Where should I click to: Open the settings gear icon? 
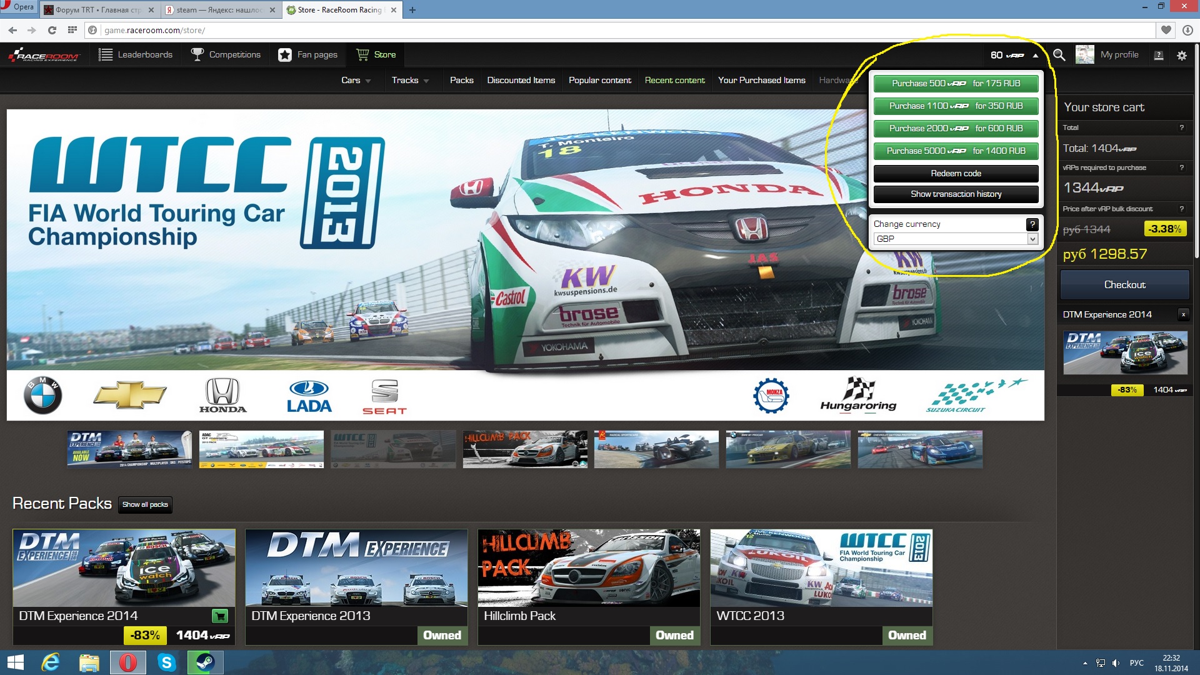pyautogui.click(x=1181, y=55)
